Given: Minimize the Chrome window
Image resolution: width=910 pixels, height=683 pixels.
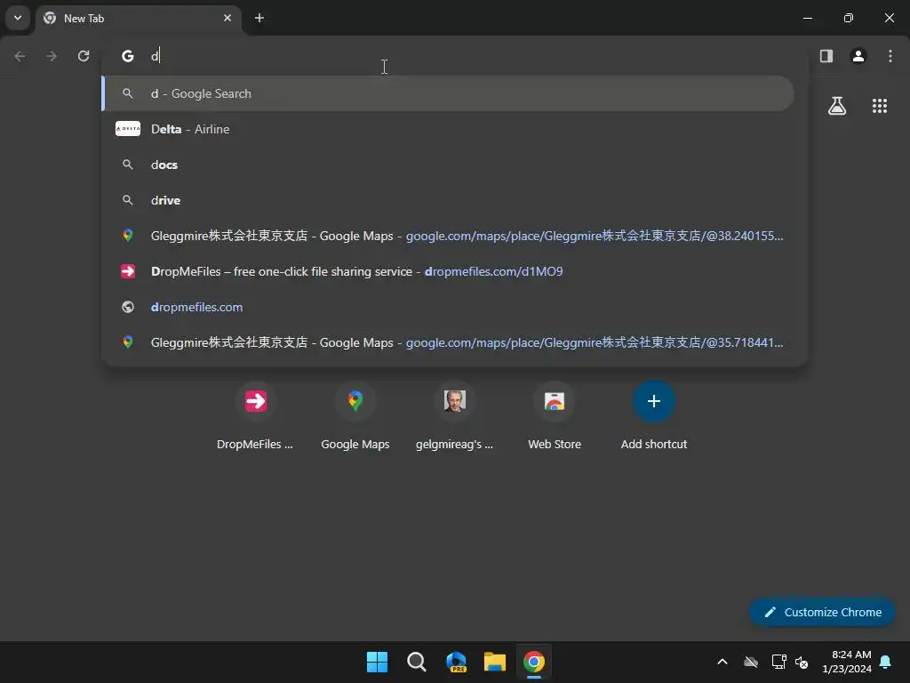Looking at the screenshot, I should [807, 18].
